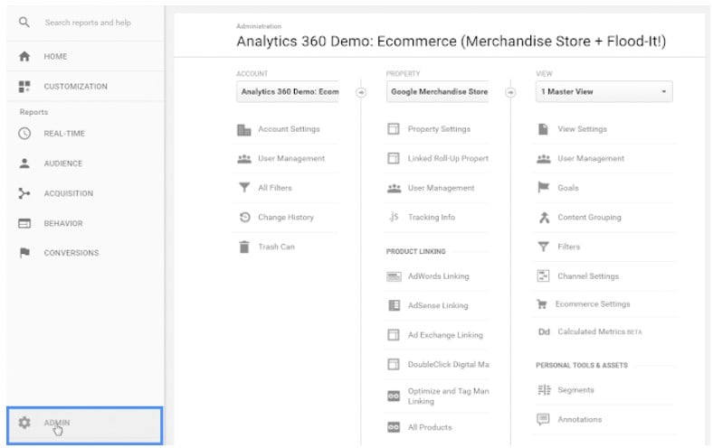The width and height of the screenshot is (713, 448).
Task: Click the Tracking Info .js icon
Action: (x=394, y=217)
